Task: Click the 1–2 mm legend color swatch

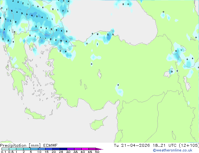Action: tap(20, 149)
